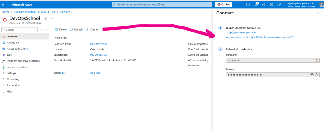Reveal the password with eye icon
324x131 pixels.
coord(312,75)
